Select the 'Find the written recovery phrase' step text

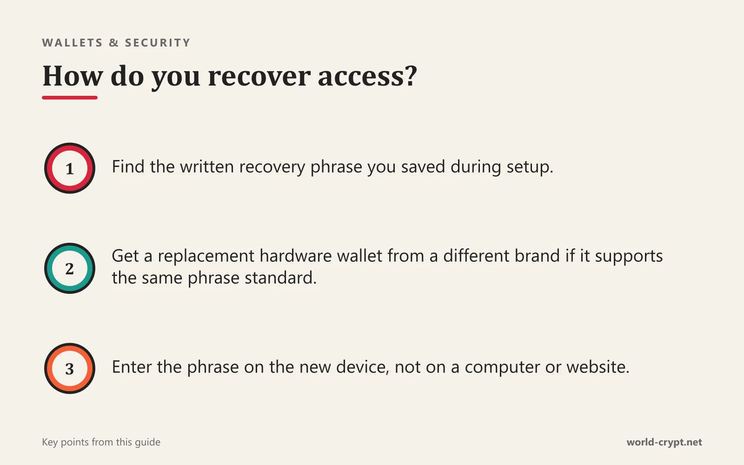pyautogui.click(x=332, y=167)
